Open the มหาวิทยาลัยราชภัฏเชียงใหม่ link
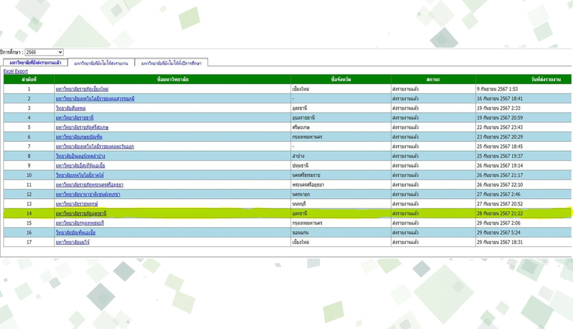573x329 pixels. tap(82, 89)
